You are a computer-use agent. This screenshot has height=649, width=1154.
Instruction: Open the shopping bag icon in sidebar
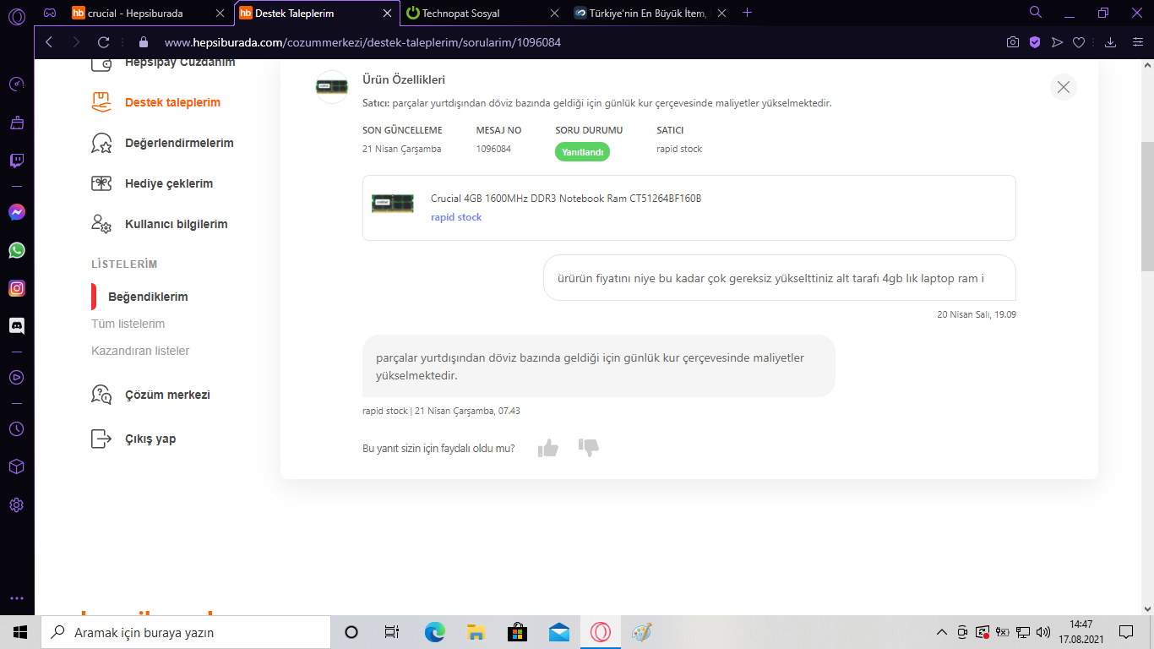click(17, 123)
